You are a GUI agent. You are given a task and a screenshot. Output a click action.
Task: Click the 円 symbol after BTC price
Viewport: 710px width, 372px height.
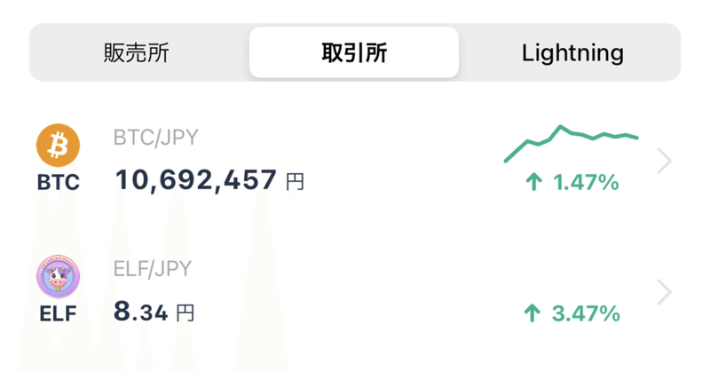click(x=296, y=183)
